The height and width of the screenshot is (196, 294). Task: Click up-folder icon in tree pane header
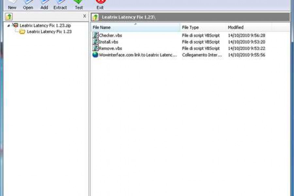coord(9,17)
